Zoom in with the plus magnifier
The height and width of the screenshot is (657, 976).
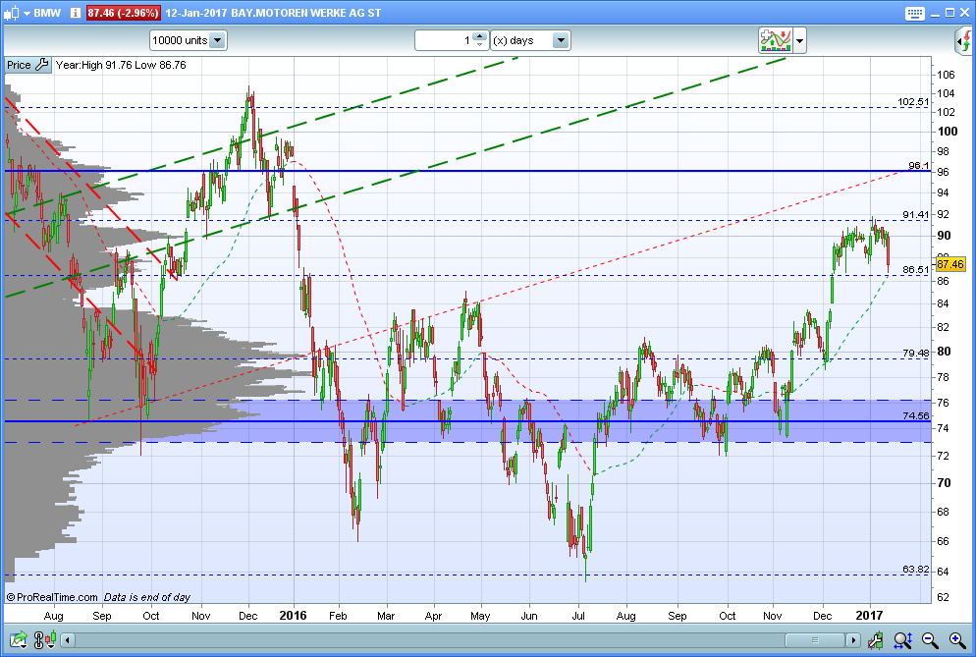point(957,639)
